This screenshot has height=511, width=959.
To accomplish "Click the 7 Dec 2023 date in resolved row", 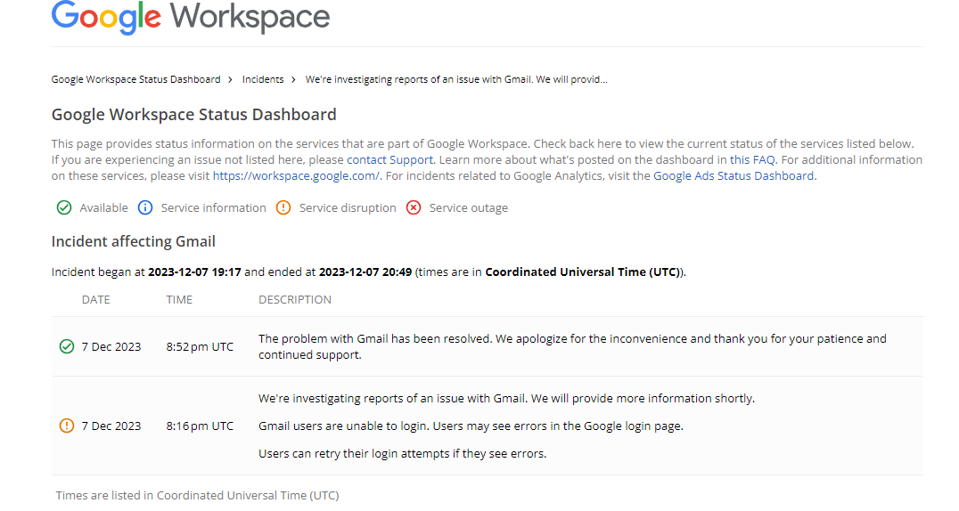I will click(111, 346).
